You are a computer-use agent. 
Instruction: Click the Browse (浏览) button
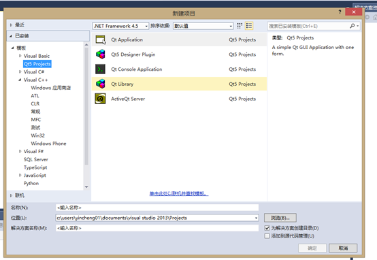click(x=280, y=218)
